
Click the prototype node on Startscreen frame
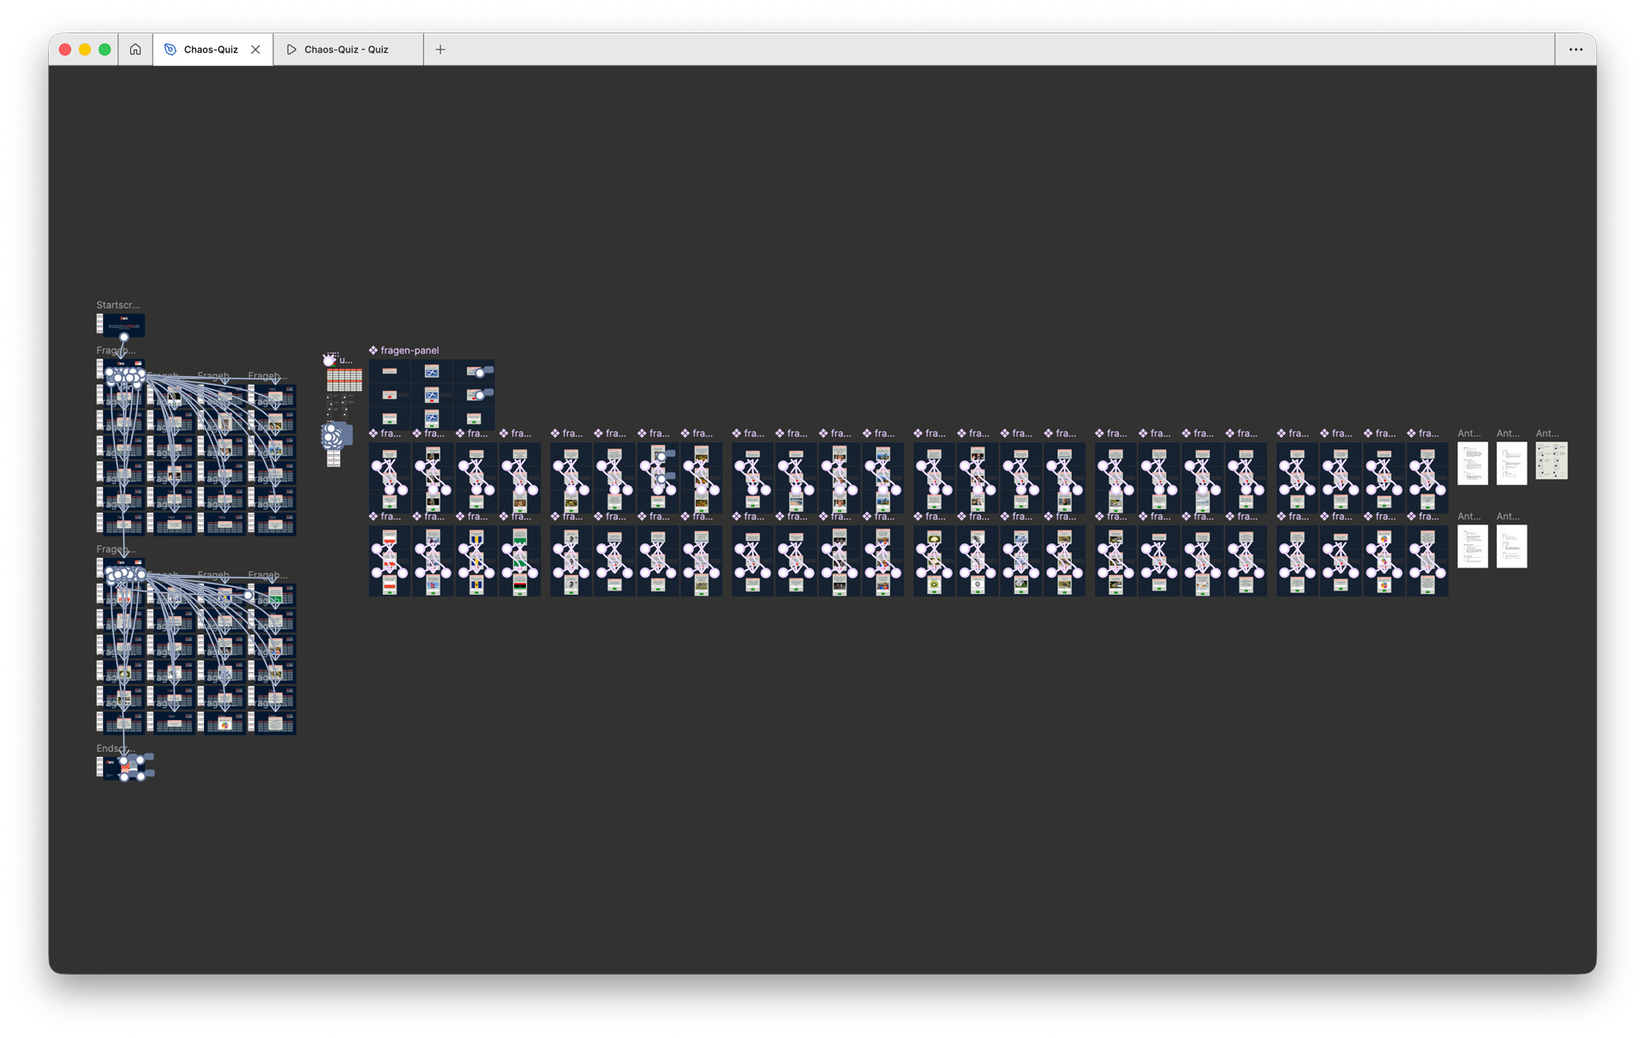(x=123, y=337)
